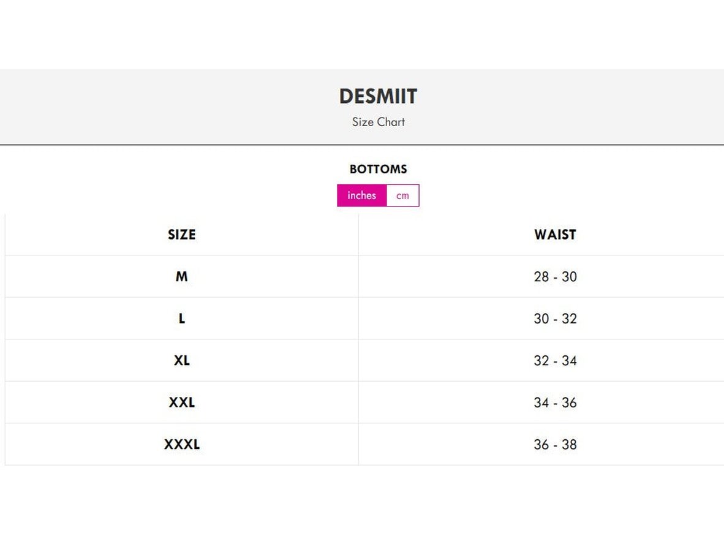724x544 pixels.
Task: Switch measurement units to cm
Action: click(x=402, y=195)
